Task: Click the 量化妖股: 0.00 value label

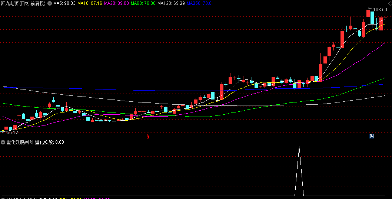Action: (x=50, y=142)
